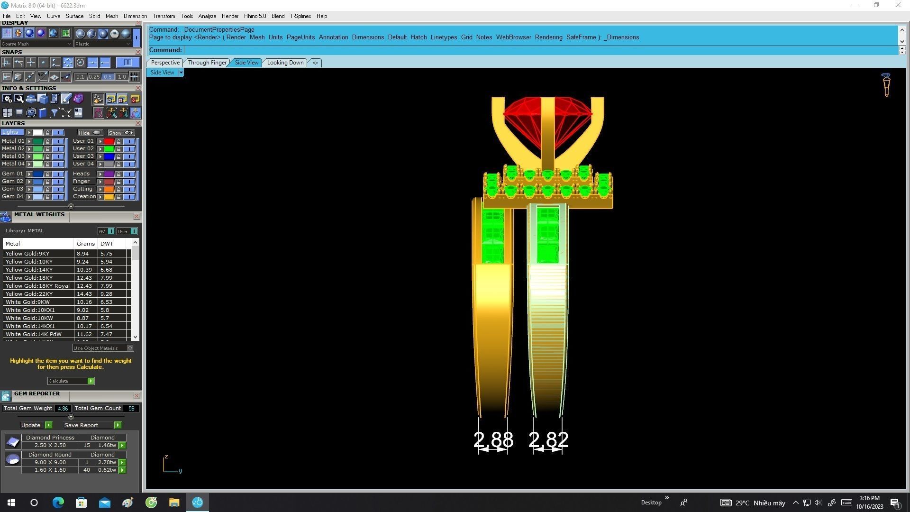This screenshot has width=910, height=512.
Task: Click the funnel filter icon
Action: pyautogui.click(x=54, y=113)
